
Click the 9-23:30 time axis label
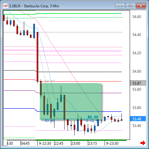coord(112,144)
